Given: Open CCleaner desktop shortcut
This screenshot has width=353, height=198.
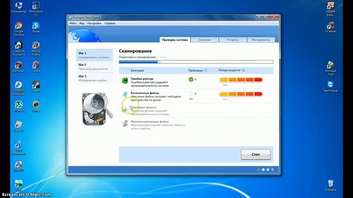Looking at the screenshot, I should 330,28.
